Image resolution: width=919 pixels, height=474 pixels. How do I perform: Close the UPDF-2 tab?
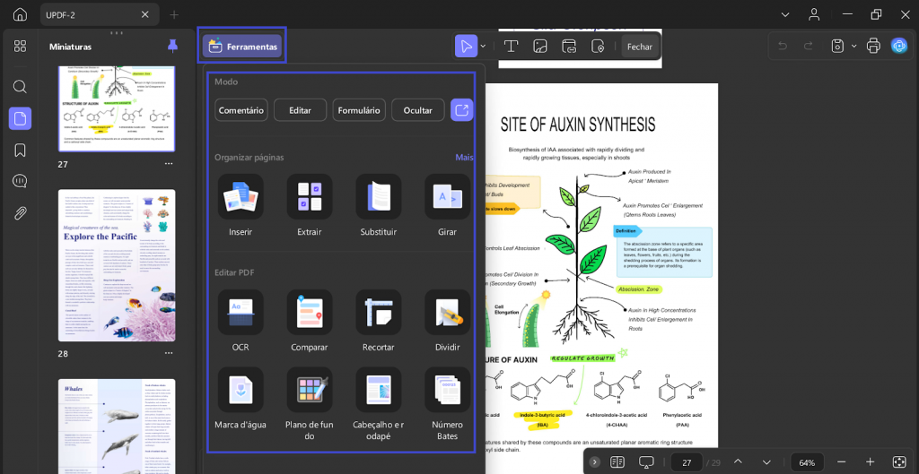pyautogui.click(x=145, y=14)
